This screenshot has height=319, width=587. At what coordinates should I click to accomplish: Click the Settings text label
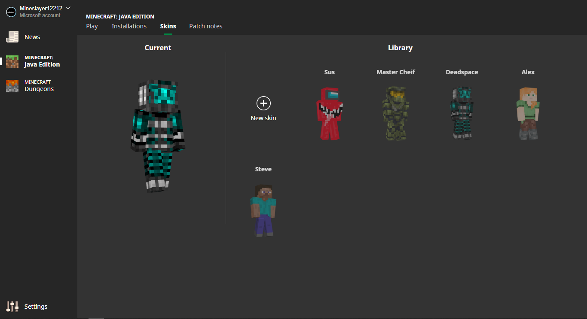[x=36, y=307]
